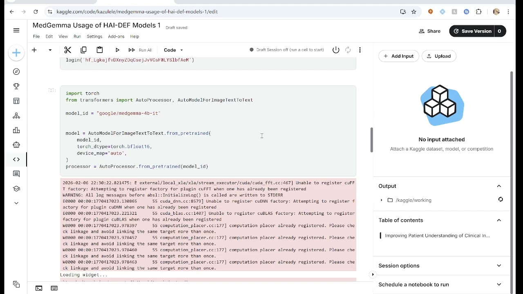This screenshot has height=294, width=523.
Task: Open the Kaggle hamburger navigation menu
Action: click(16, 30)
